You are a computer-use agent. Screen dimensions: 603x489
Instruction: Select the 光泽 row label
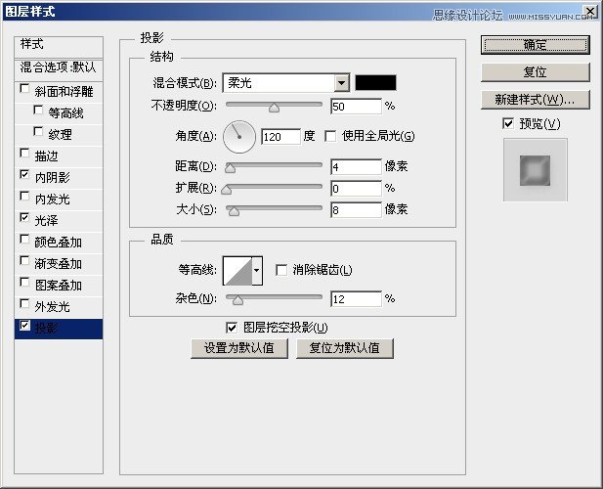(46, 220)
